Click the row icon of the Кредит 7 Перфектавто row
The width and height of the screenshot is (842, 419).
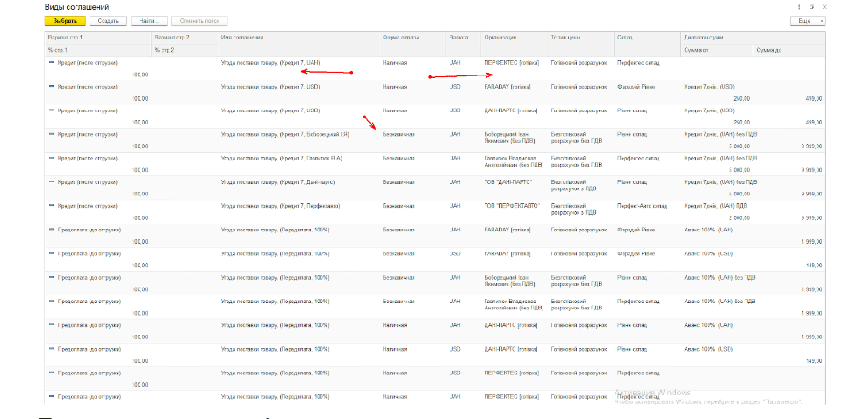(x=52, y=205)
